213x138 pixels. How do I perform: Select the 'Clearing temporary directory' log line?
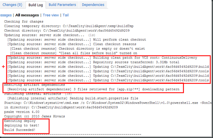tap(69, 26)
